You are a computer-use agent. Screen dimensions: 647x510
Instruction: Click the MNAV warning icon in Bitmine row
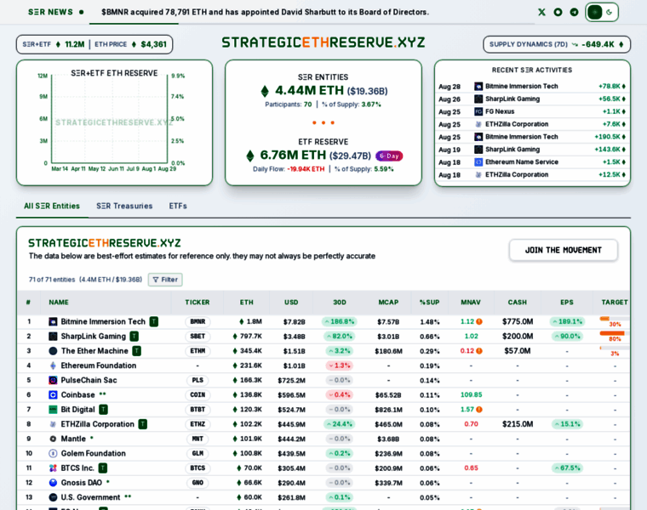[x=479, y=322]
